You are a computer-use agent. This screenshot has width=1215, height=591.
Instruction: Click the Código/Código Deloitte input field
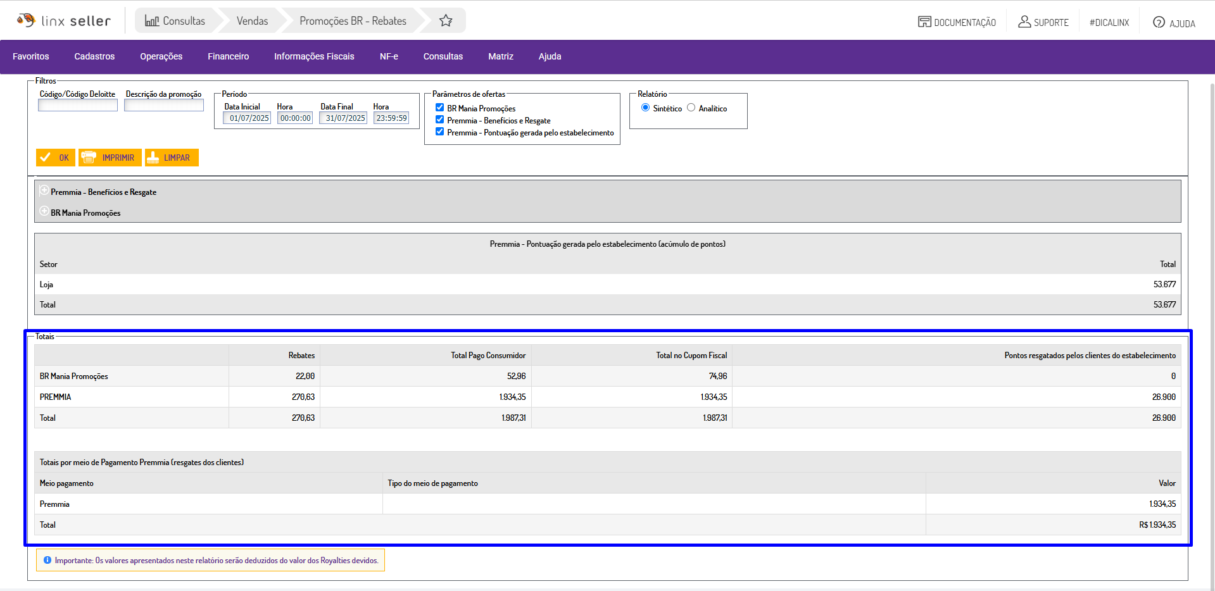pos(78,106)
